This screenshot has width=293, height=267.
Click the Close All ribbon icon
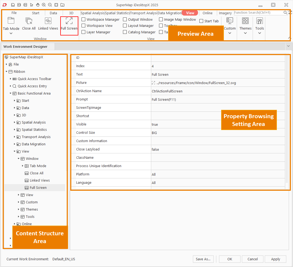[x=29, y=21]
